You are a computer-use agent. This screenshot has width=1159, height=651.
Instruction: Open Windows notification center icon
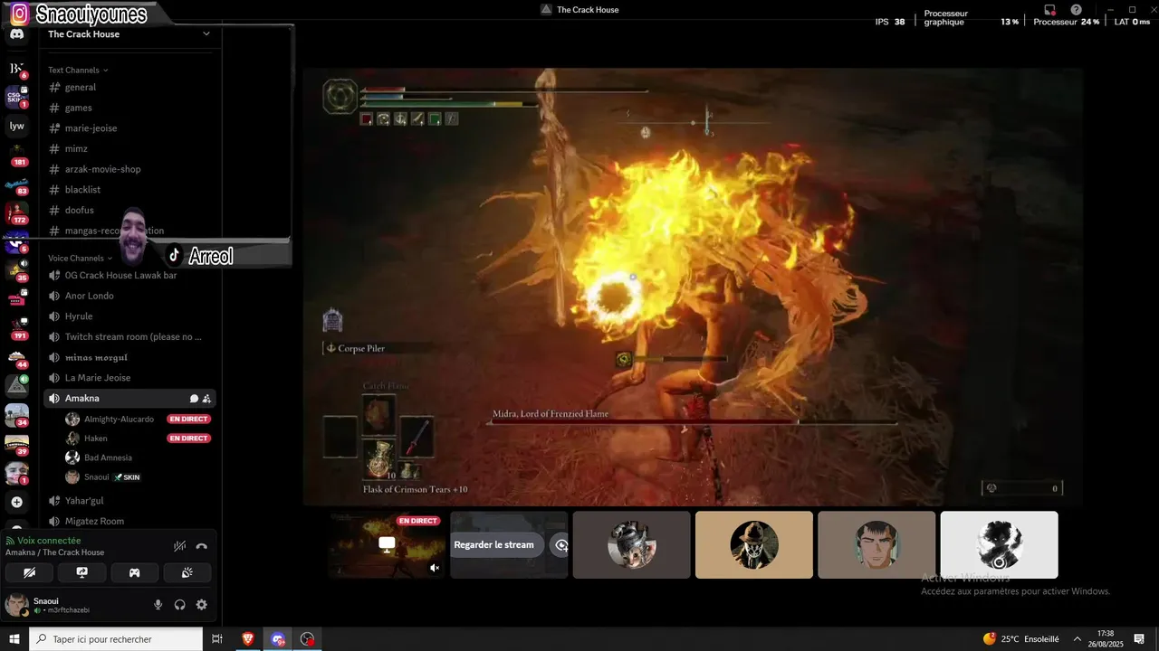tap(1139, 639)
